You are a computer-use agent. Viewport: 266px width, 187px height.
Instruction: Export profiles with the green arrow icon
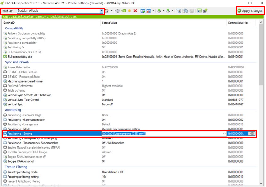click(159, 11)
